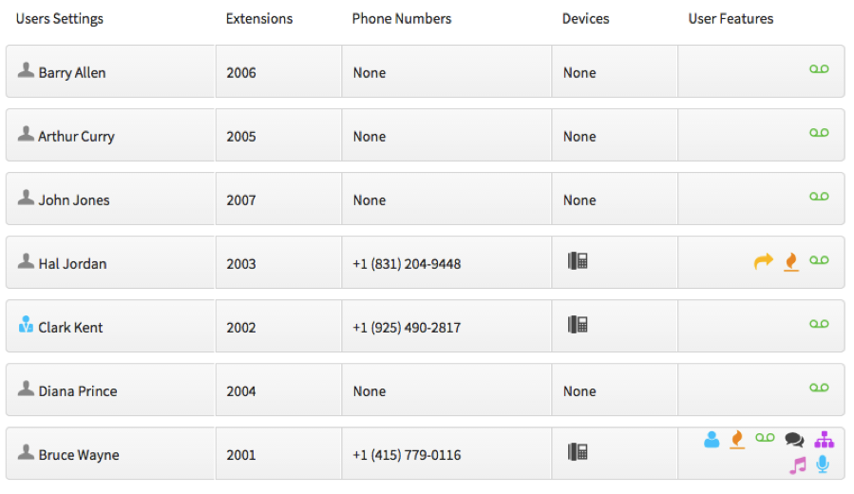This screenshot has width=854, height=494.
Task: Click the Extensions column header
Action: point(259,18)
